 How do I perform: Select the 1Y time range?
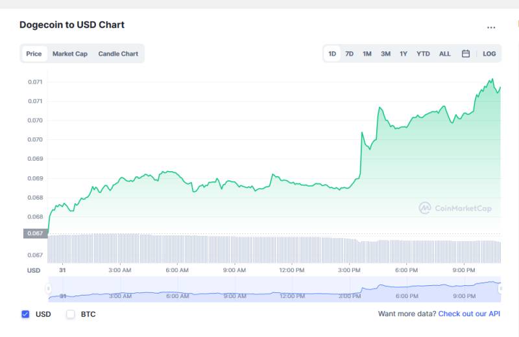coord(403,54)
